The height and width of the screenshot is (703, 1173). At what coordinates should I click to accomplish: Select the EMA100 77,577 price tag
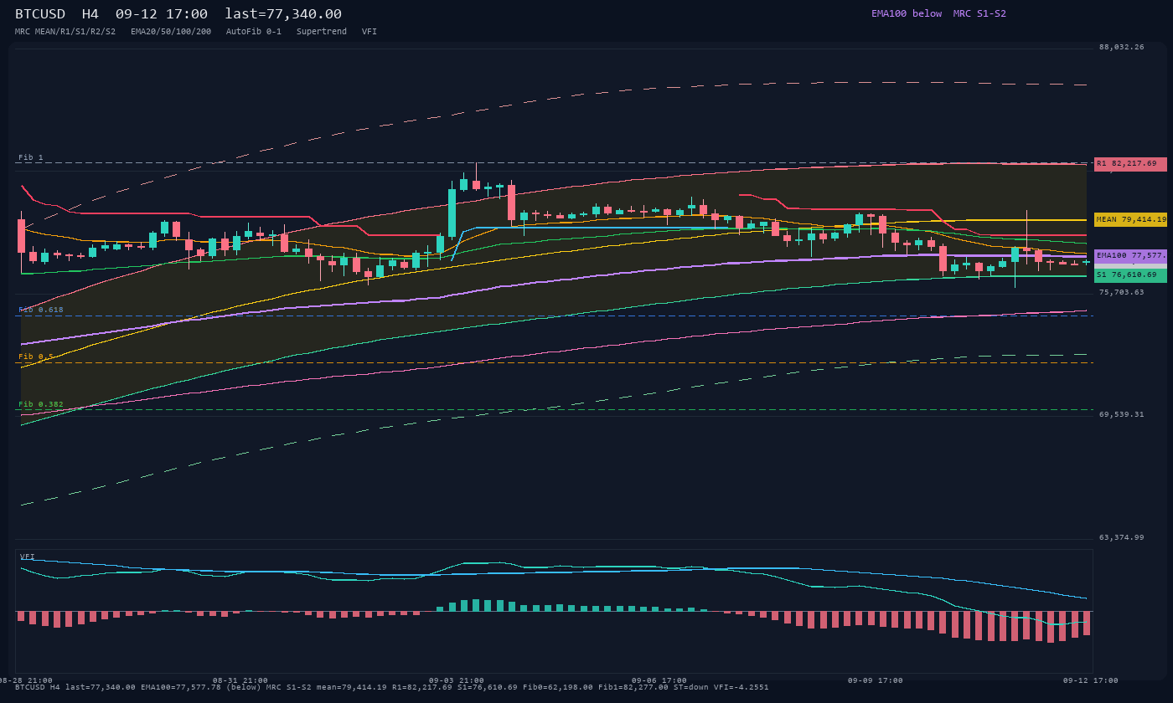[x=1130, y=256]
